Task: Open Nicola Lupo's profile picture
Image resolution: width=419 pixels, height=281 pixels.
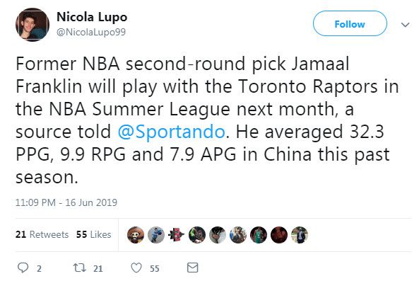Action: [33, 25]
